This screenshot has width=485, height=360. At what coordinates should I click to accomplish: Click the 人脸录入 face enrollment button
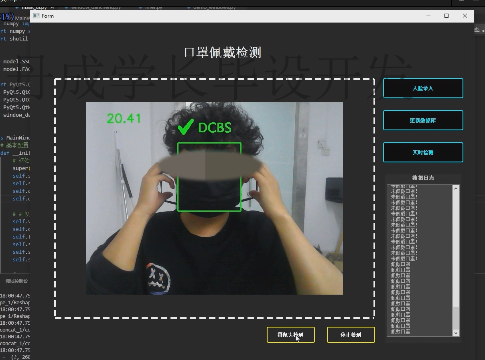[x=423, y=88]
